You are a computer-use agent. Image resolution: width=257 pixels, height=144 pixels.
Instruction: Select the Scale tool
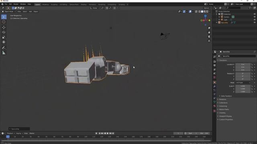click(4, 37)
